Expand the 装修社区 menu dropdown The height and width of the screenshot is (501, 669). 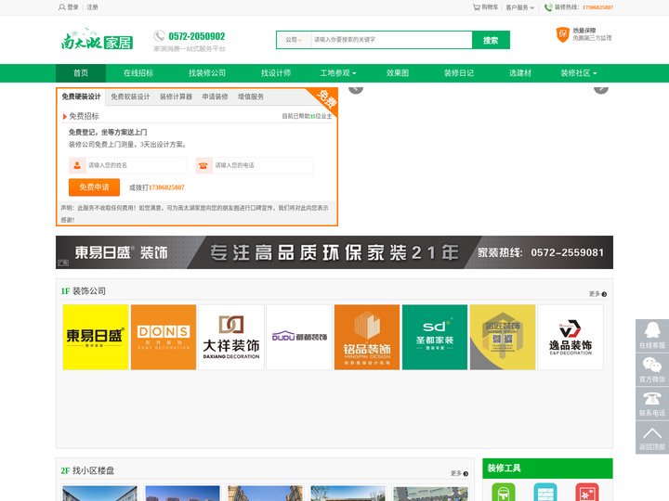point(579,73)
